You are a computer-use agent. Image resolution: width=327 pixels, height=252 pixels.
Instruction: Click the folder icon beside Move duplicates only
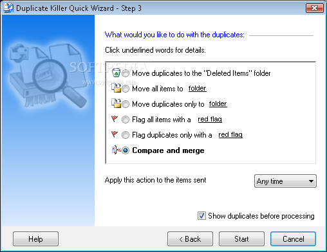[117, 104]
